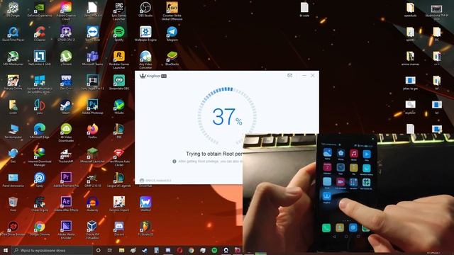This screenshot has width=454, height=255.
Task: Launch Discord desktop icon
Action: (119, 228)
